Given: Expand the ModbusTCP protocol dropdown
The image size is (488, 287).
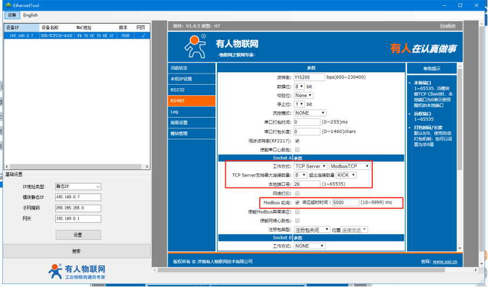Looking at the screenshot, I should [349, 166].
